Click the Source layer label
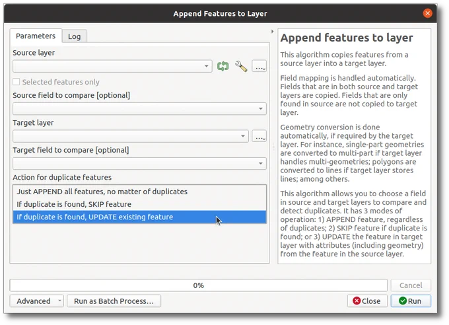This screenshot has width=449, height=325. pos(34,53)
